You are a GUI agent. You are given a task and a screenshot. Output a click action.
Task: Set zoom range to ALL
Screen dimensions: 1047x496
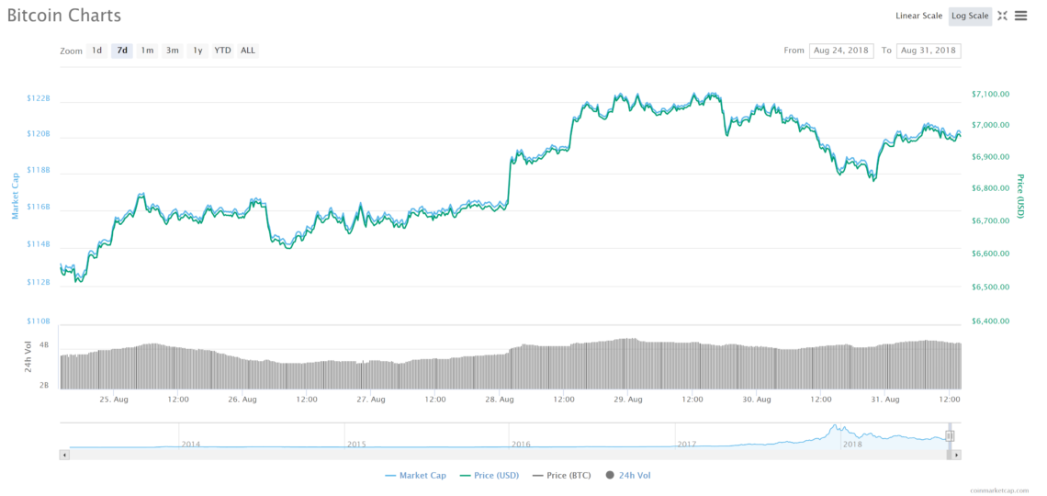[x=248, y=51]
